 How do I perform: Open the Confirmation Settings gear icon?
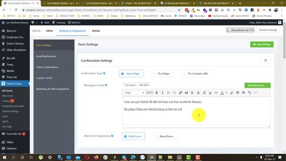pyautogui.click(x=265, y=60)
